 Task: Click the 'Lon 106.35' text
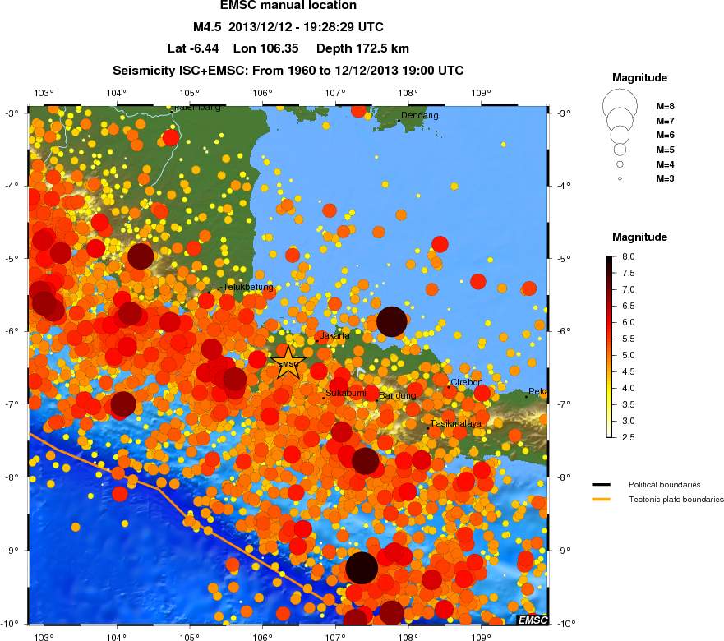pyautogui.click(x=266, y=48)
